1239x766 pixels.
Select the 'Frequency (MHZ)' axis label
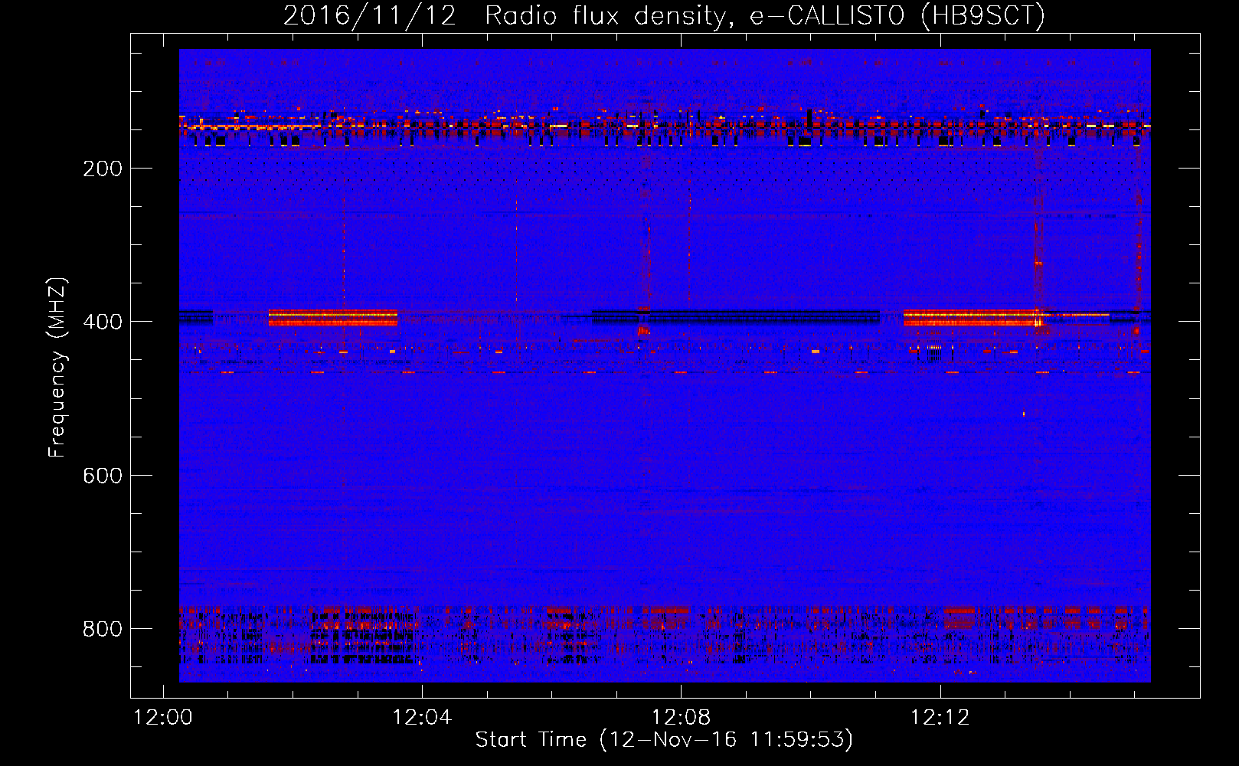tap(58, 367)
